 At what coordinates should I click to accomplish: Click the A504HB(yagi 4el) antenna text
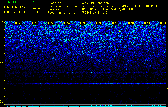(x=94, y=13)
